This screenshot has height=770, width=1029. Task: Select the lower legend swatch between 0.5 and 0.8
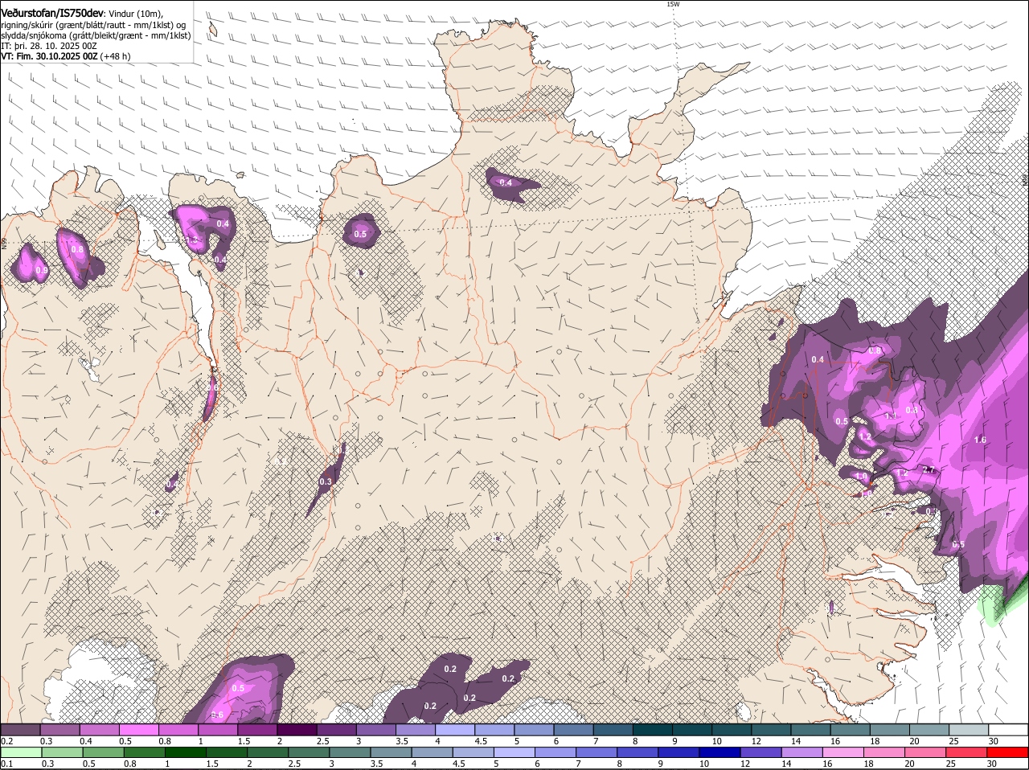click(x=103, y=752)
